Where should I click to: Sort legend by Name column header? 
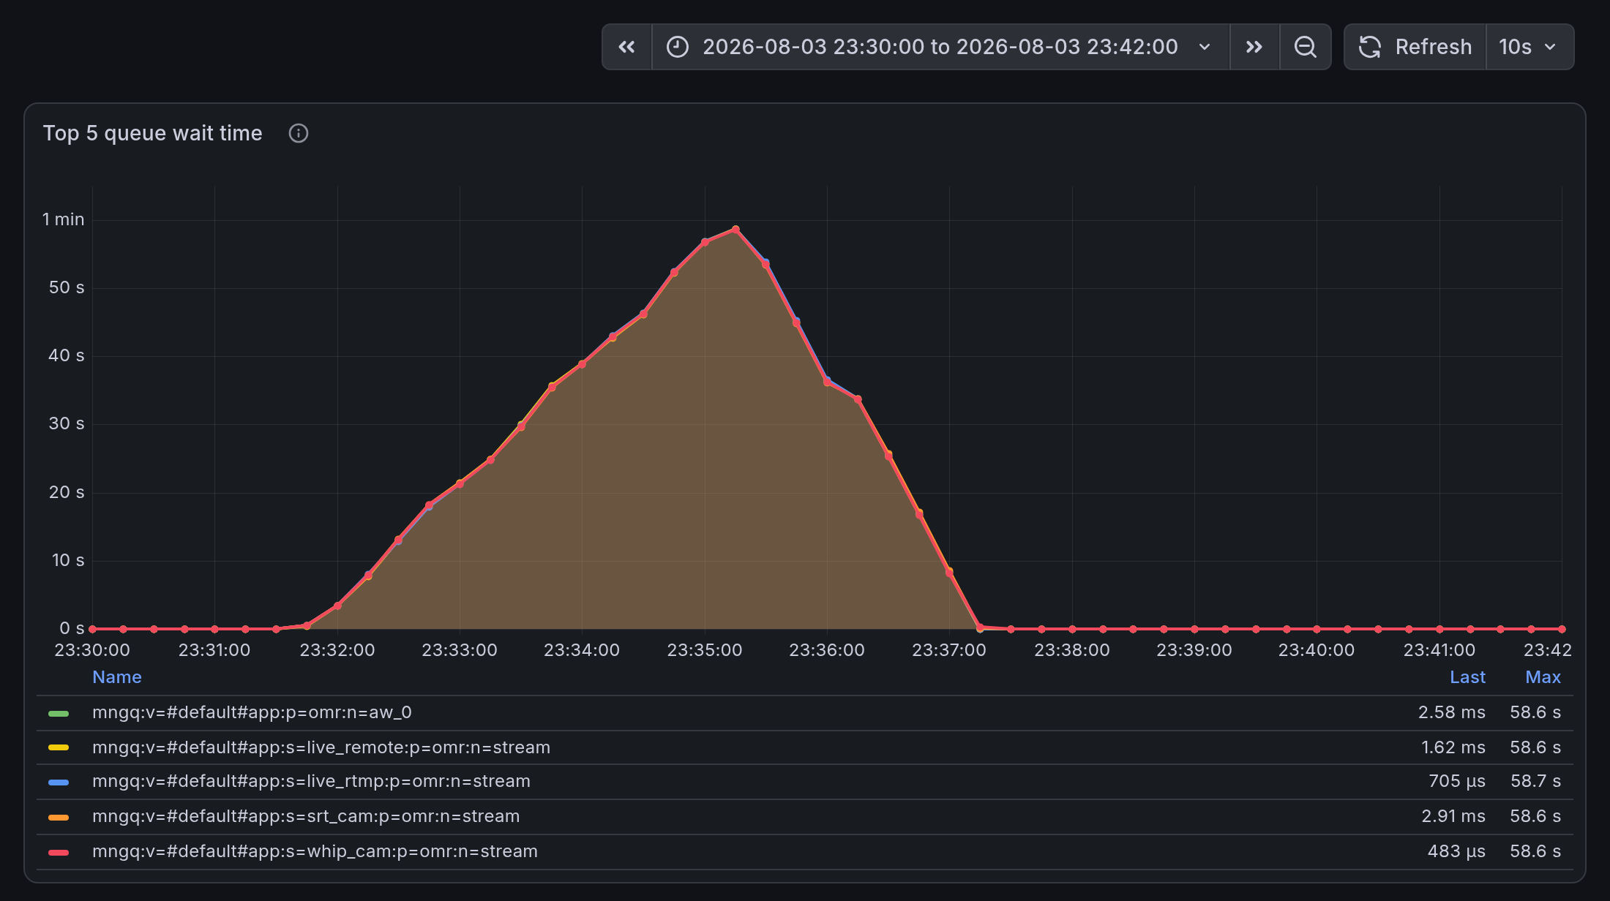[117, 677]
